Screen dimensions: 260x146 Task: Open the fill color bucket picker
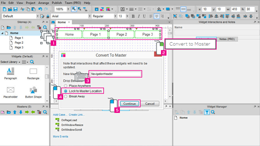159,9
